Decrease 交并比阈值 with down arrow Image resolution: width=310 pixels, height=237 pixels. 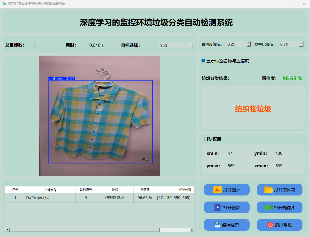tap(301, 46)
